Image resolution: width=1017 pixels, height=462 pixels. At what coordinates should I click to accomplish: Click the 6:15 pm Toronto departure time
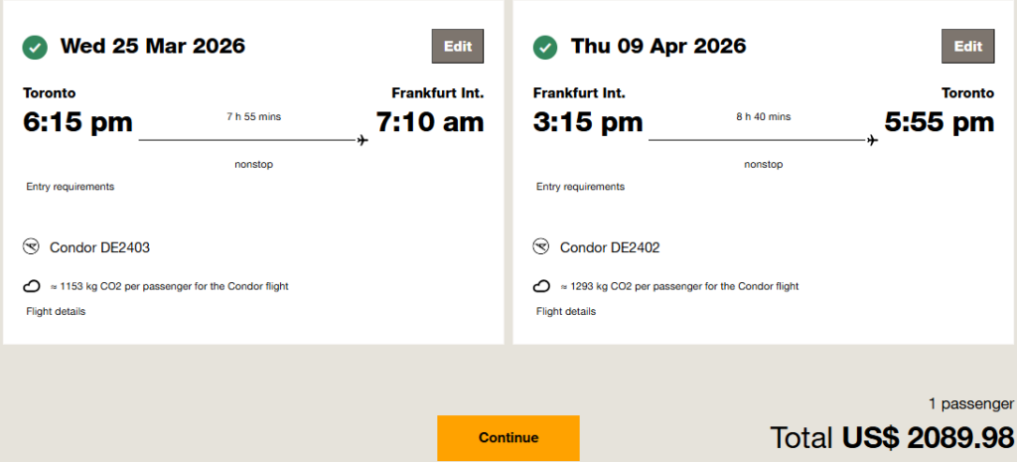point(77,122)
